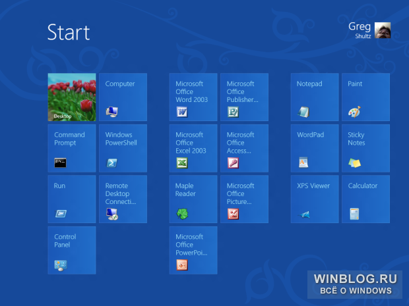Click the 'Command Prompt' label text
The image size is (409, 306).
pos(69,139)
